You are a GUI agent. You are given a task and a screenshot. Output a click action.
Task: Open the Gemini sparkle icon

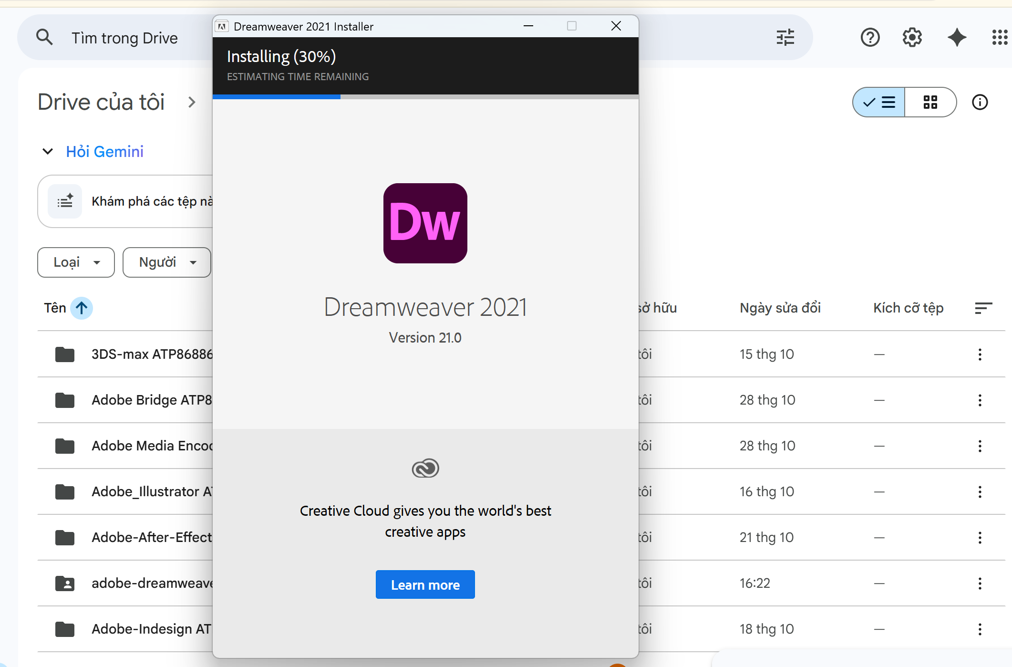click(x=957, y=37)
